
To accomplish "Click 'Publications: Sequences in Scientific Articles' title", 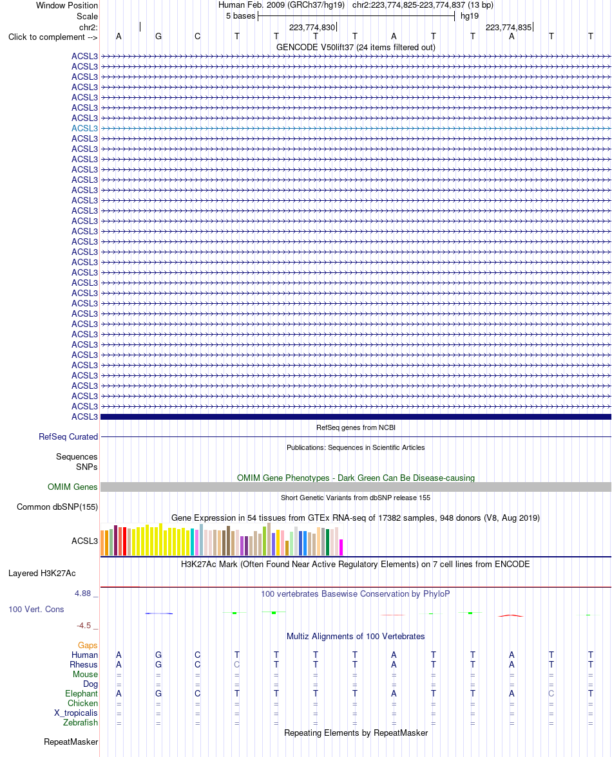I will click(x=356, y=447).
